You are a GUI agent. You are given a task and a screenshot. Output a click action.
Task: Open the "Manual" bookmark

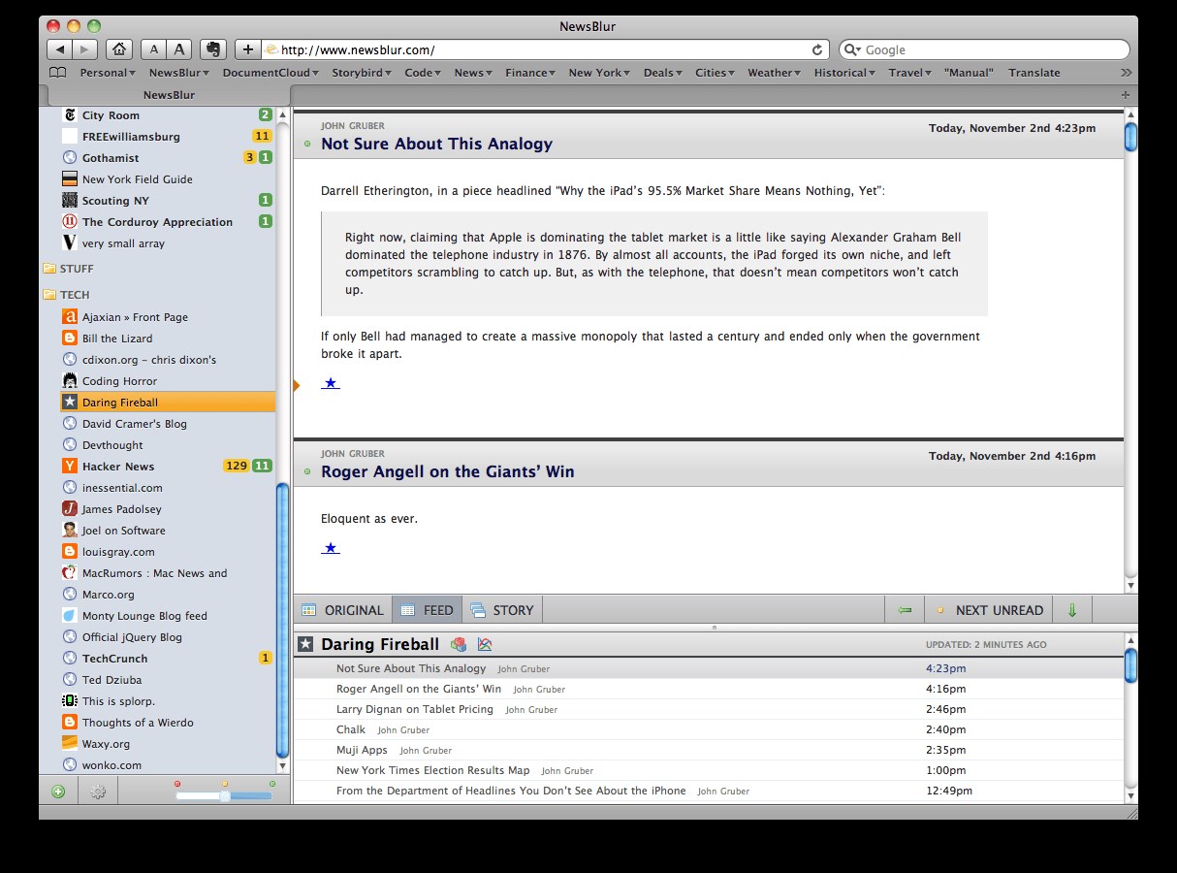tap(970, 73)
